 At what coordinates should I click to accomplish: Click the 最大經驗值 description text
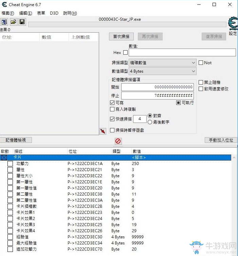26,243
